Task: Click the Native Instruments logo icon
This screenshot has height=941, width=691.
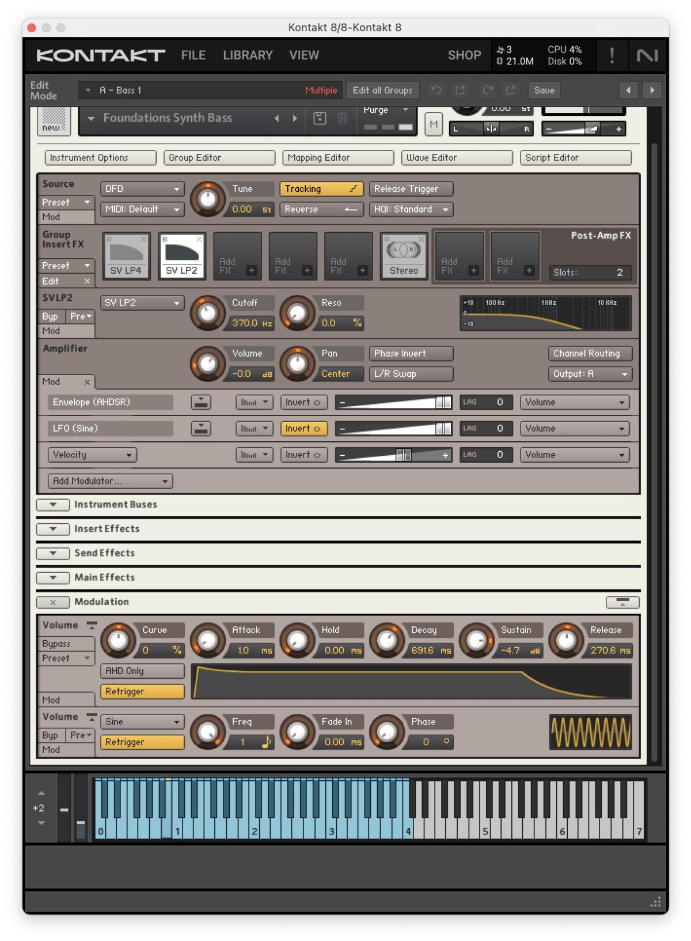Action: pos(647,55)
